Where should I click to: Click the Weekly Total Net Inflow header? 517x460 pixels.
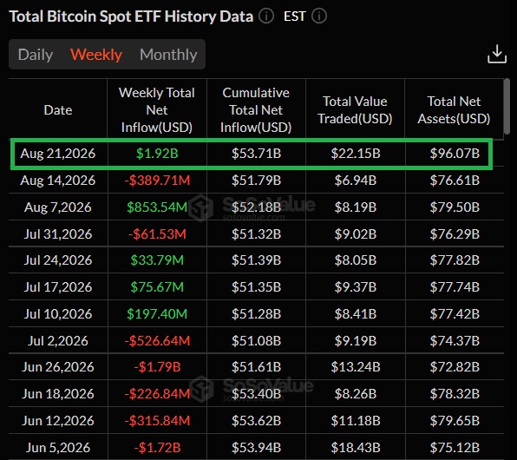(157, 110)
